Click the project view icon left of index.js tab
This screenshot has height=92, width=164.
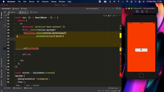(x=5, y=12)
